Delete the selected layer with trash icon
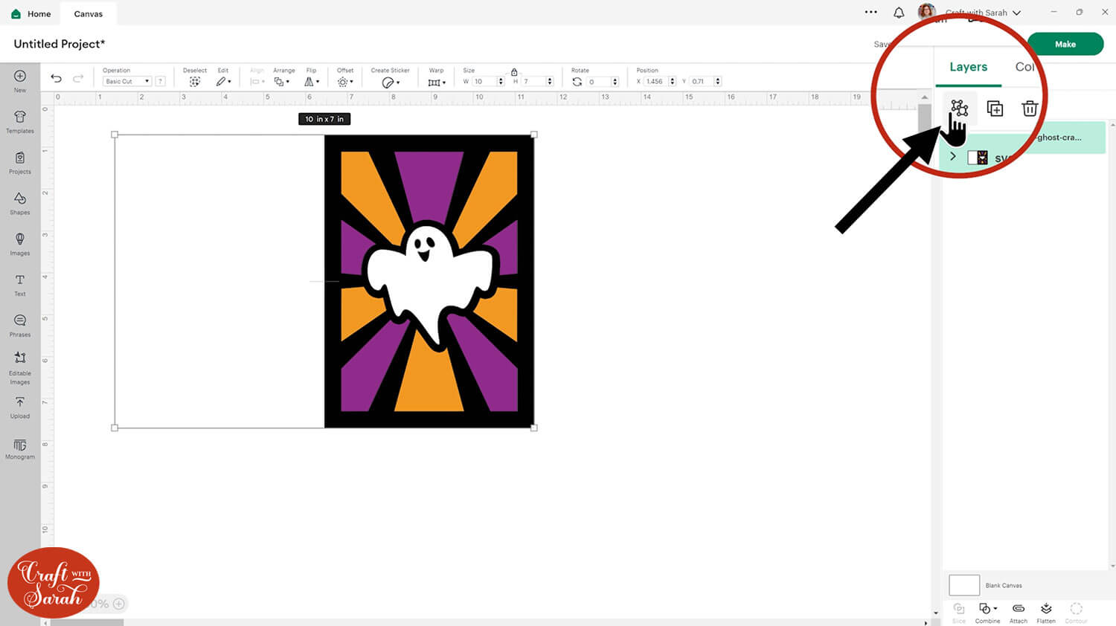Screen dimensions: 1116x626 1030,109
